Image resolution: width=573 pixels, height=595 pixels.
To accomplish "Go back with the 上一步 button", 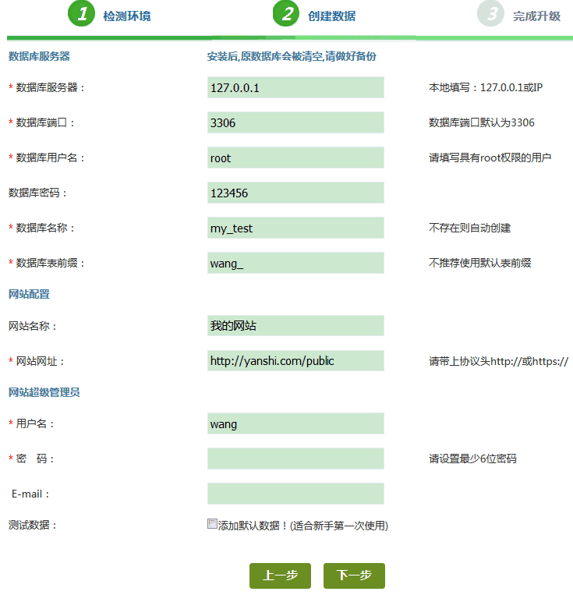I will tap(280, 576).
